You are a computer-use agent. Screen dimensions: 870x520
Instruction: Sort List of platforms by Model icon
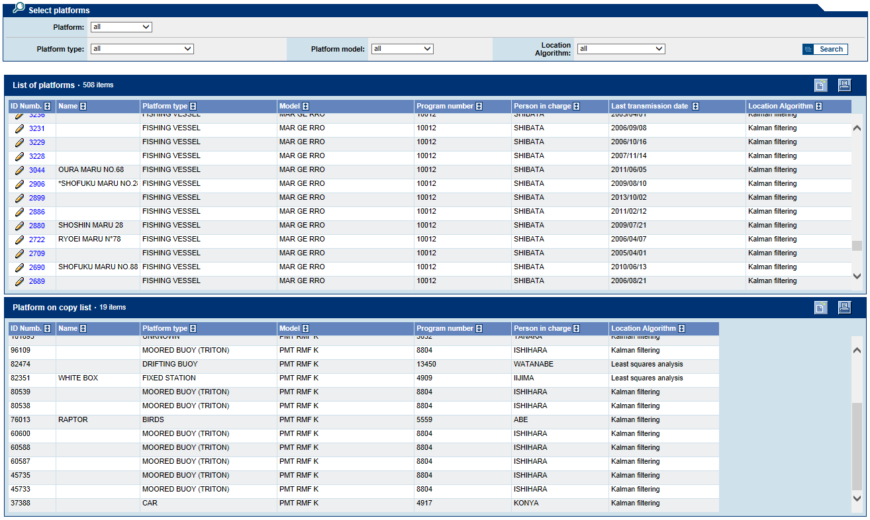[x=306, y=107]
